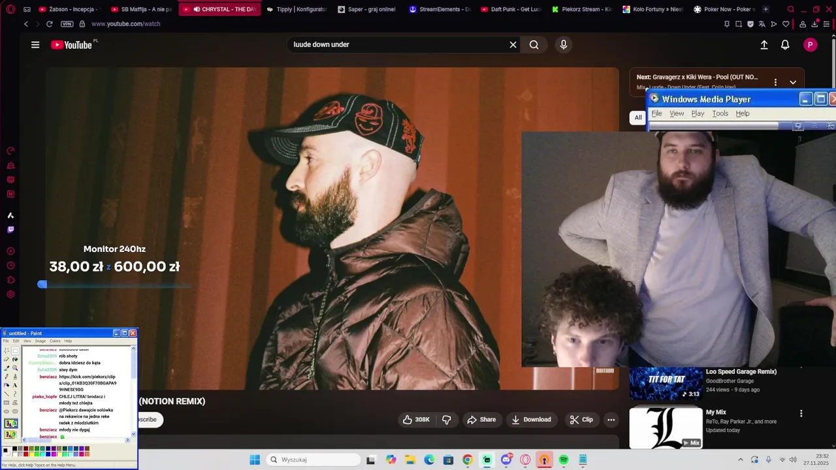836x470 pixels.
Task: Go to the YouTube home logo
Action: [x=71, y=44]
